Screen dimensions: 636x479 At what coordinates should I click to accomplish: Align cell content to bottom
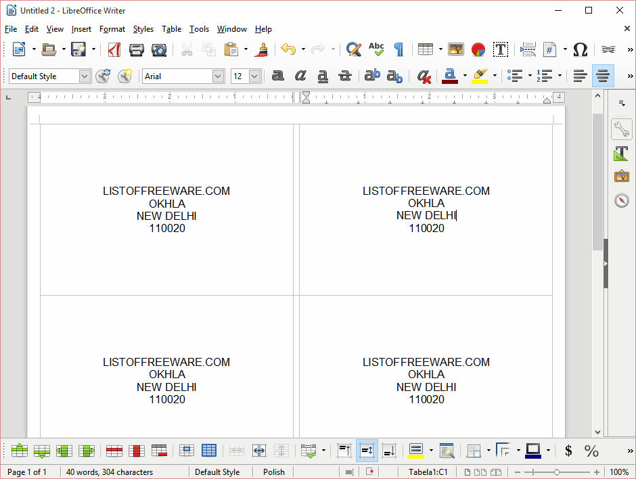pyautogui.click(x=389, y=451)
